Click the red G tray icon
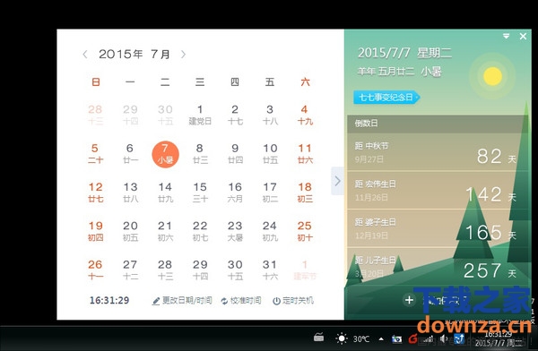Viewport: 538px width, 351px height. coord(413,339)
